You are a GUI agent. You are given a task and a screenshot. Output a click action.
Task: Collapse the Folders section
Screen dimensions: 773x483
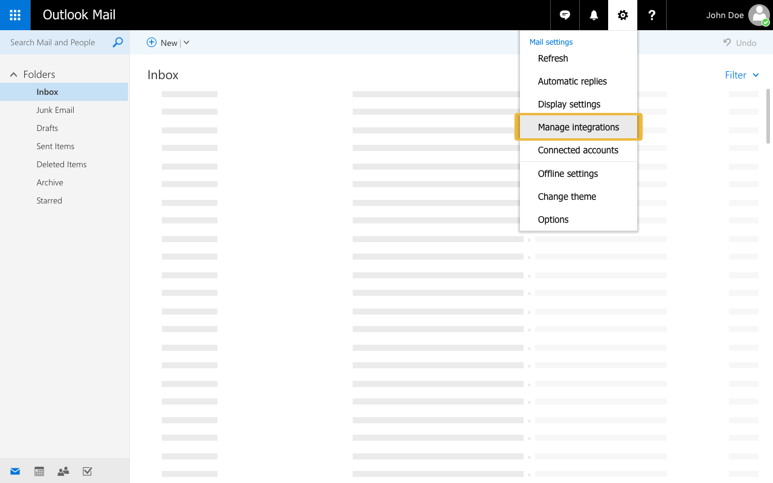(13, 74)
